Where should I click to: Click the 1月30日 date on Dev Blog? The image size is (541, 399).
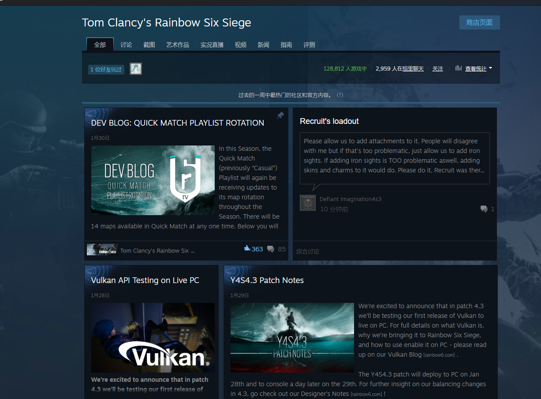[x=100, y=138]
